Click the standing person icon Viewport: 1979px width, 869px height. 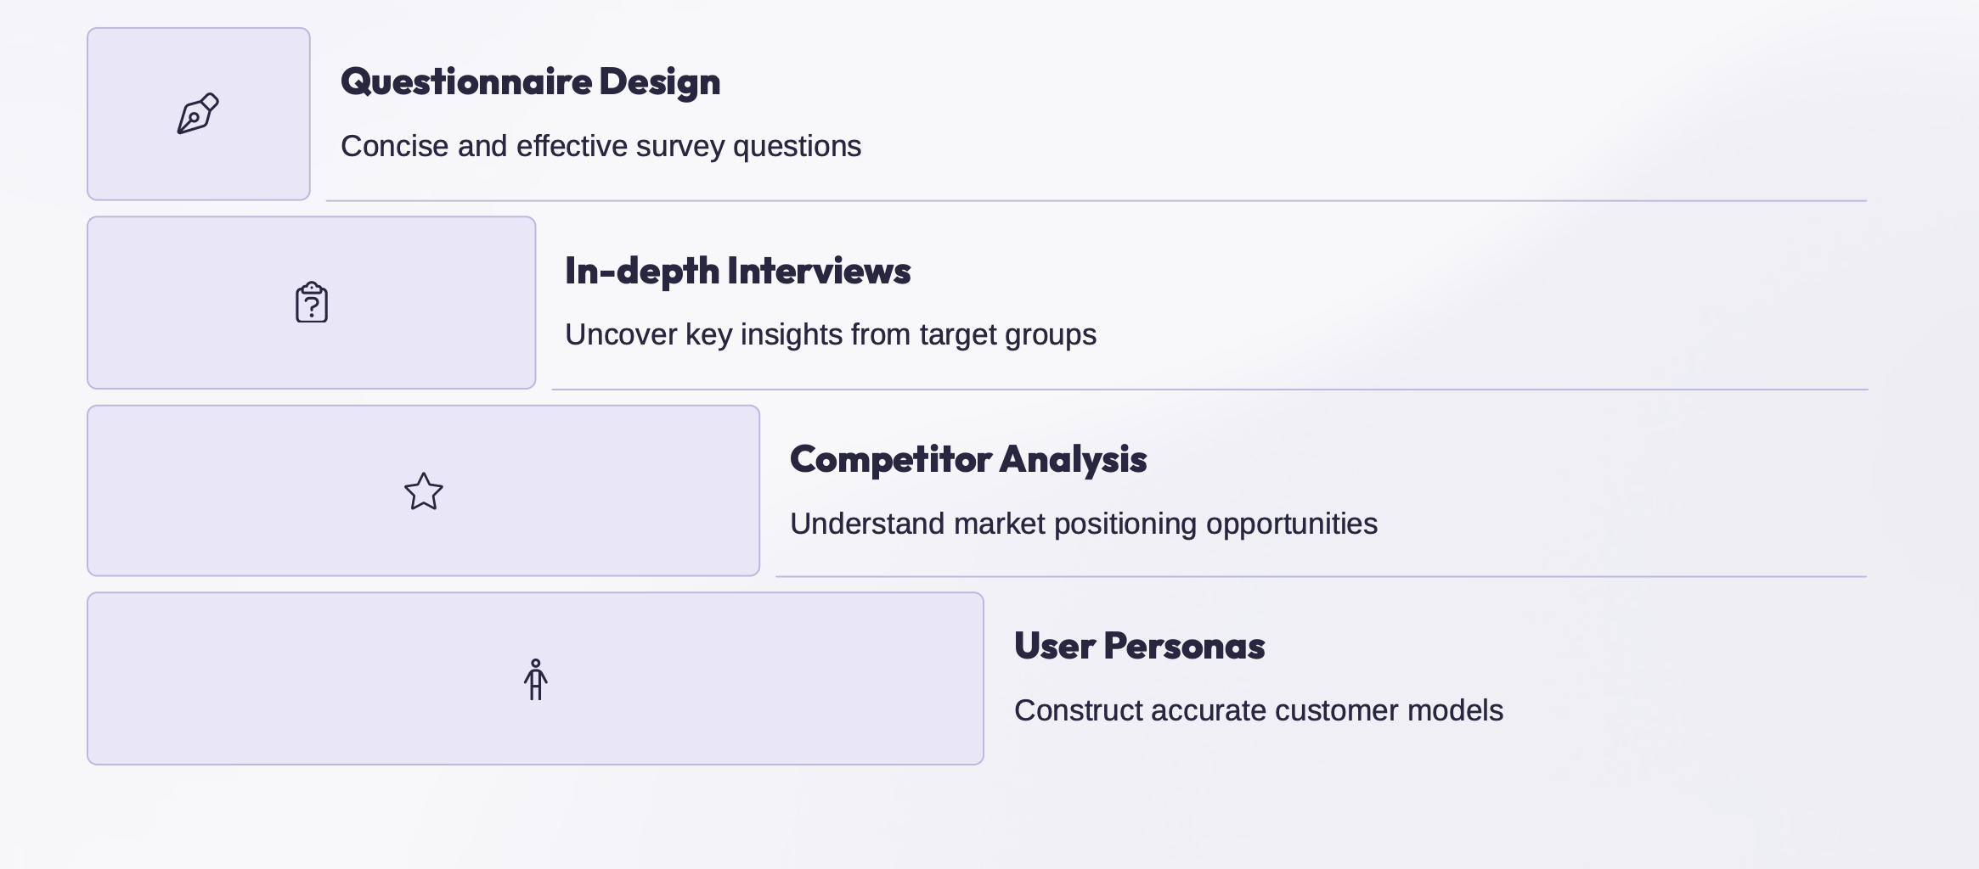[x=535, y=680]
